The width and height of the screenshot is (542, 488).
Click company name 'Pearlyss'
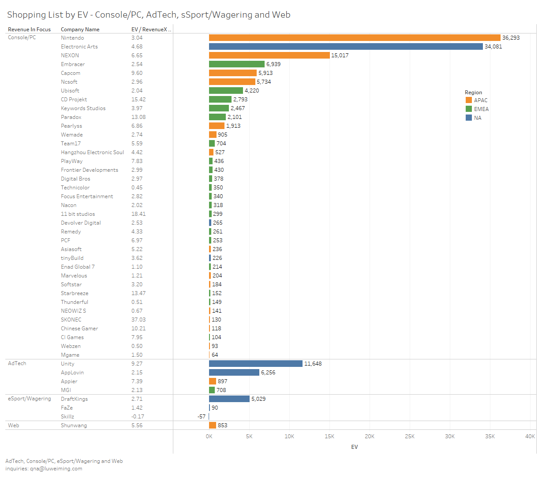[x=71, y=126]
